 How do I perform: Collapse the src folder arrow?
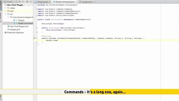tap(5, 14)
